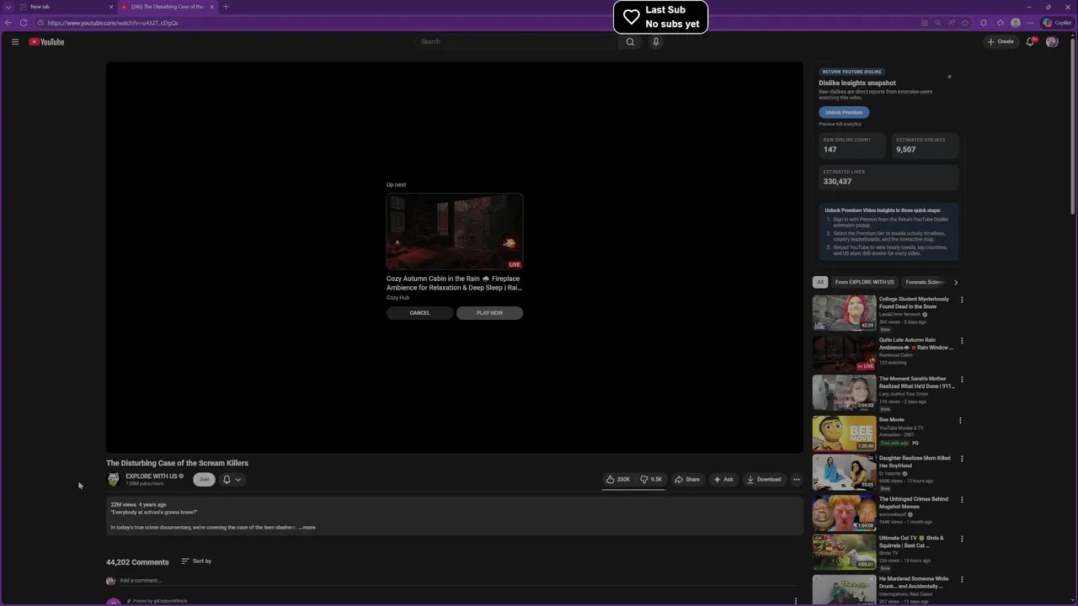Open options for Daughter Realizes Mom Killed video
This screenshot has width=1078, height=606.
tap(962, 460)
